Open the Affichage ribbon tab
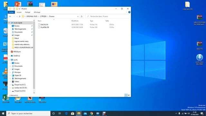 click(37, 12)
